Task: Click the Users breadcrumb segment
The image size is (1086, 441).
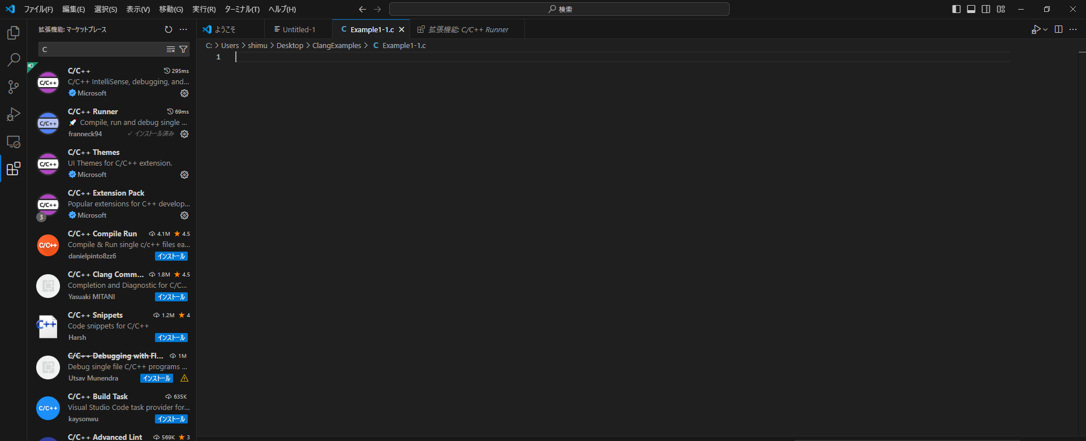Action: point(230,45)
